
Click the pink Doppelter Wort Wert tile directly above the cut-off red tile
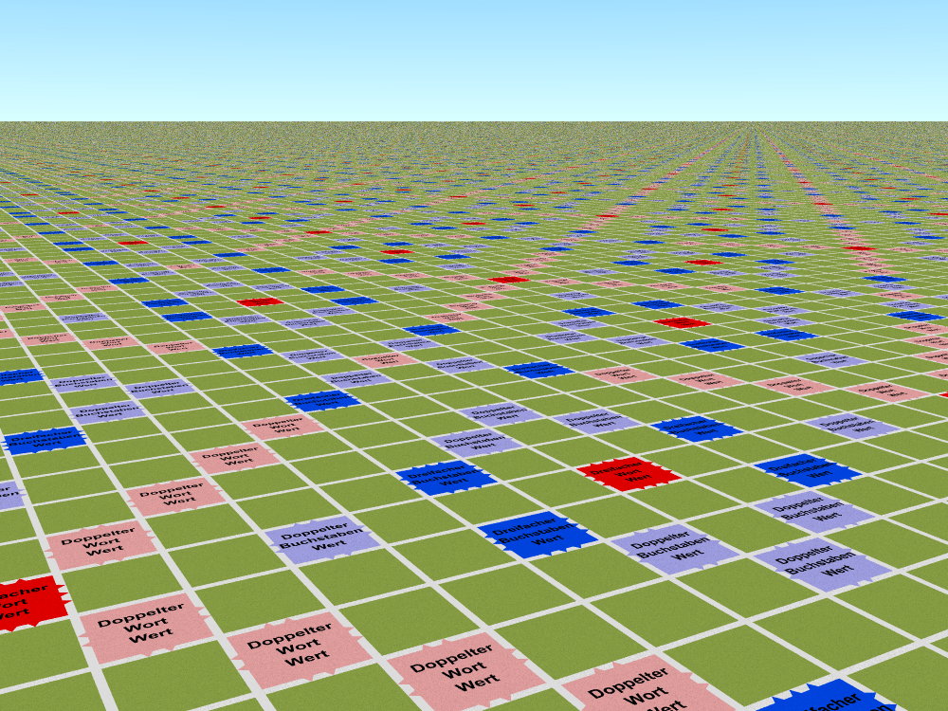tap(101, 543)
